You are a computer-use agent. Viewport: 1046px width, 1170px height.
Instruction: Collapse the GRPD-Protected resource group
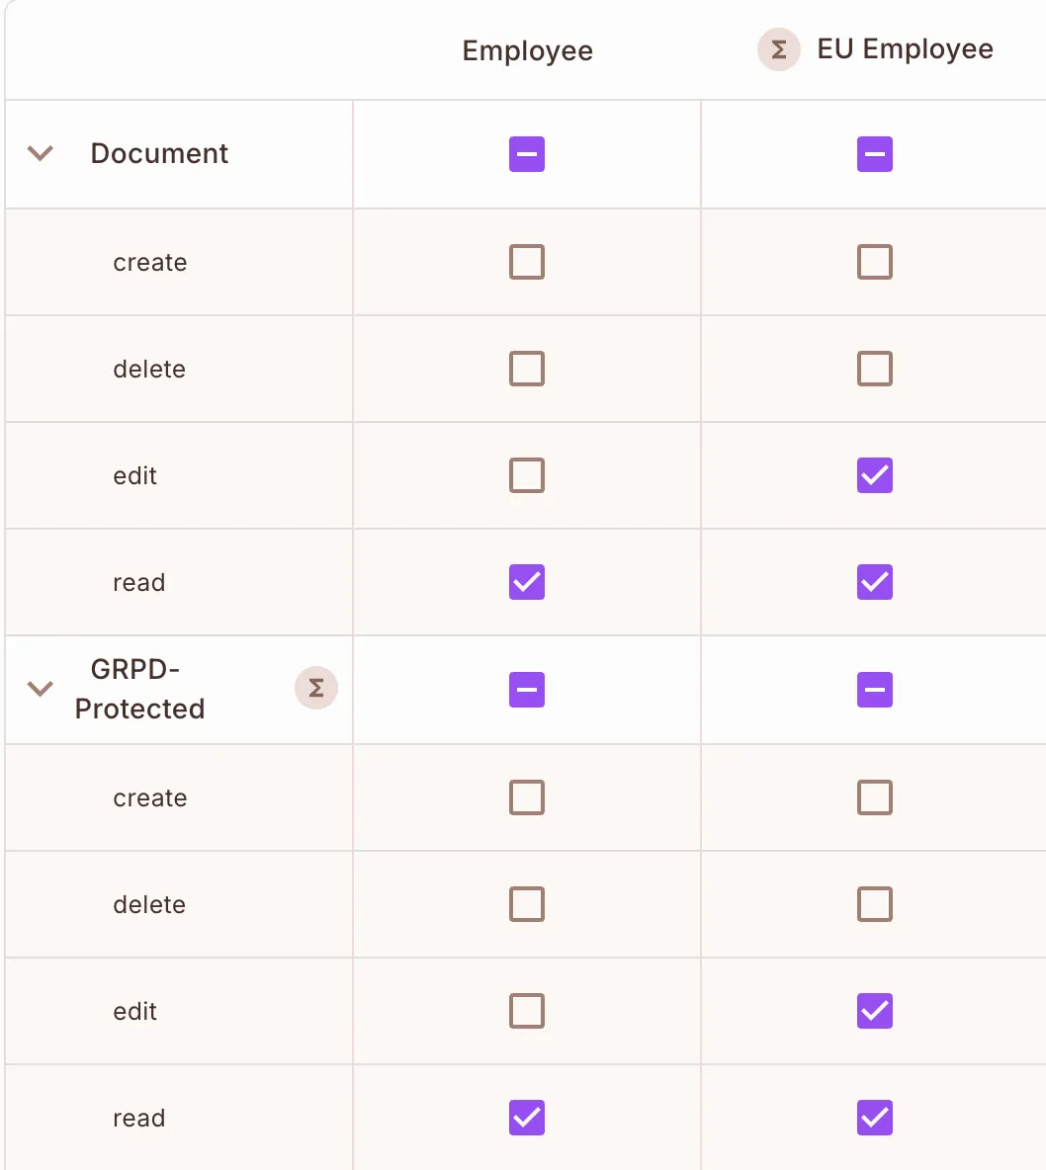click(40, 689)
